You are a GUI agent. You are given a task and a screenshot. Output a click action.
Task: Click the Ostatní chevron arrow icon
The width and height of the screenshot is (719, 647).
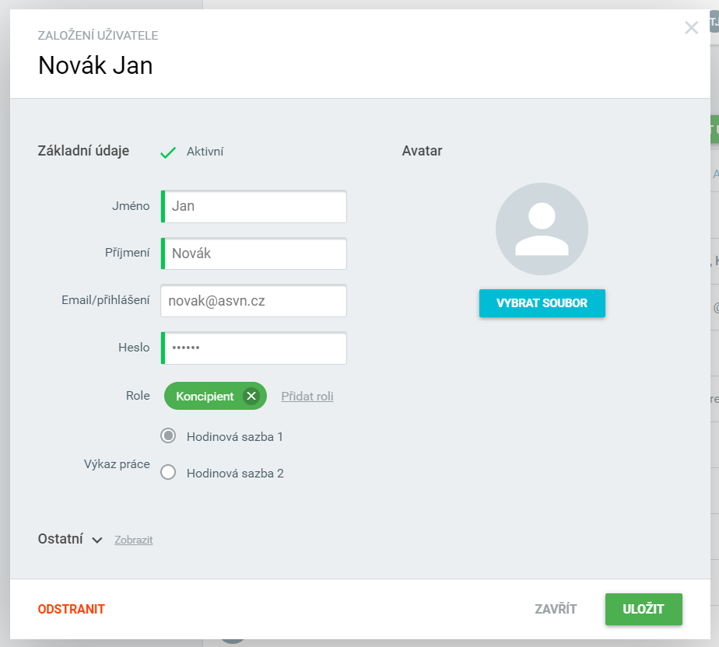point(96,540)
